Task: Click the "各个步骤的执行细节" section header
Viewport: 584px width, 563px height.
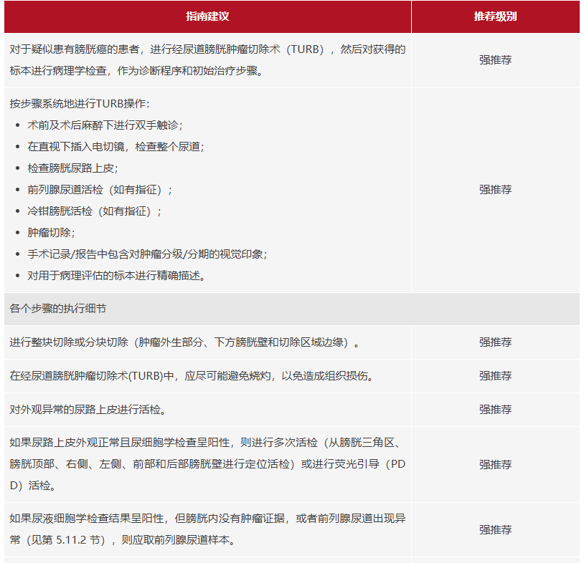Action: point(59,309)
